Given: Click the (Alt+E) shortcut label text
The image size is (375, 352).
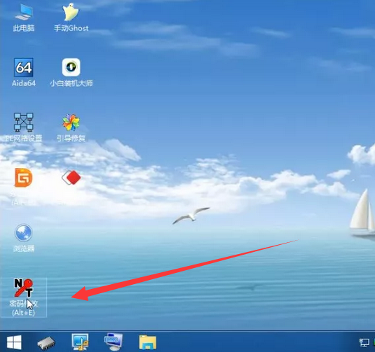Looking at the screenshot, I should point(23,312).
